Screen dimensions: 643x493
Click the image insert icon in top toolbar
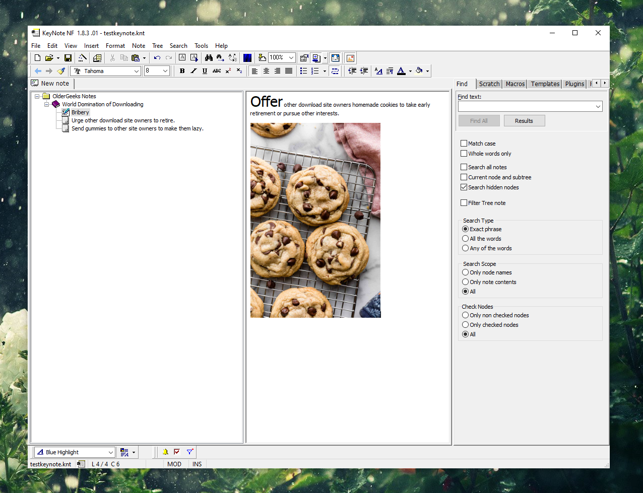point(350,58)
